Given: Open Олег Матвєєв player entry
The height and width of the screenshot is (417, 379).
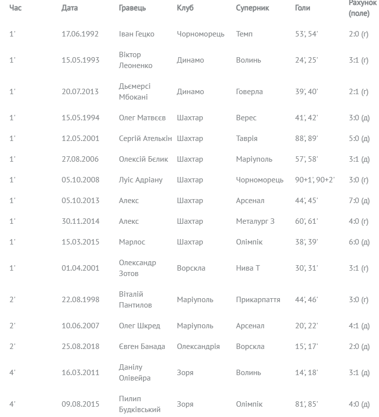Looking at the screenshot, I should [143, 118].
